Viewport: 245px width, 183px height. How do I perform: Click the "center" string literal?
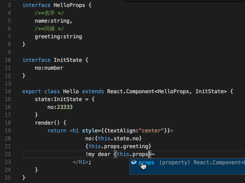coord(151,131)
